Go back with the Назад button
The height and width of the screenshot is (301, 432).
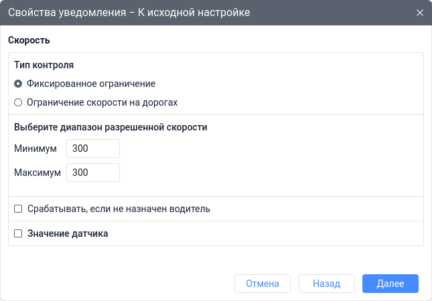tap(326, 284)
